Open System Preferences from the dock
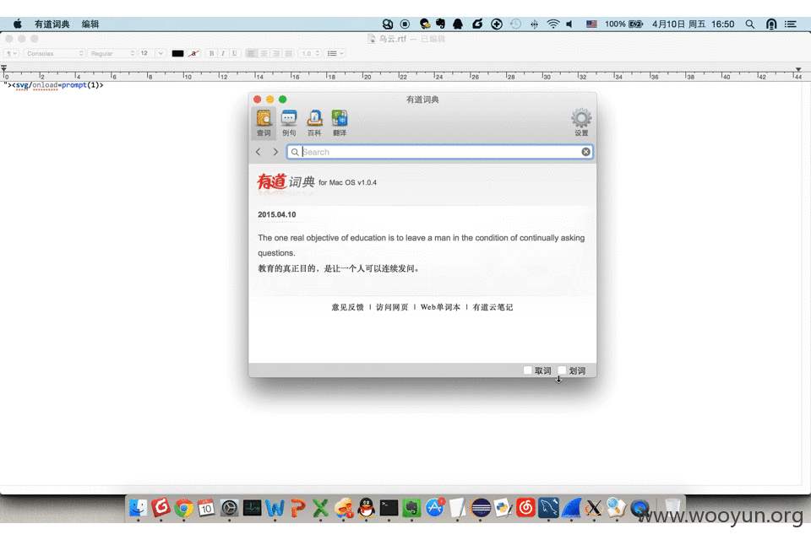Screen dimensions: 811x540 (229, 508)
